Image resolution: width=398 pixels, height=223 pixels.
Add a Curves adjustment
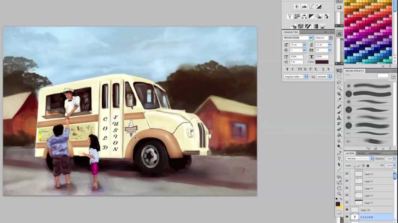(x=311, y=7)
